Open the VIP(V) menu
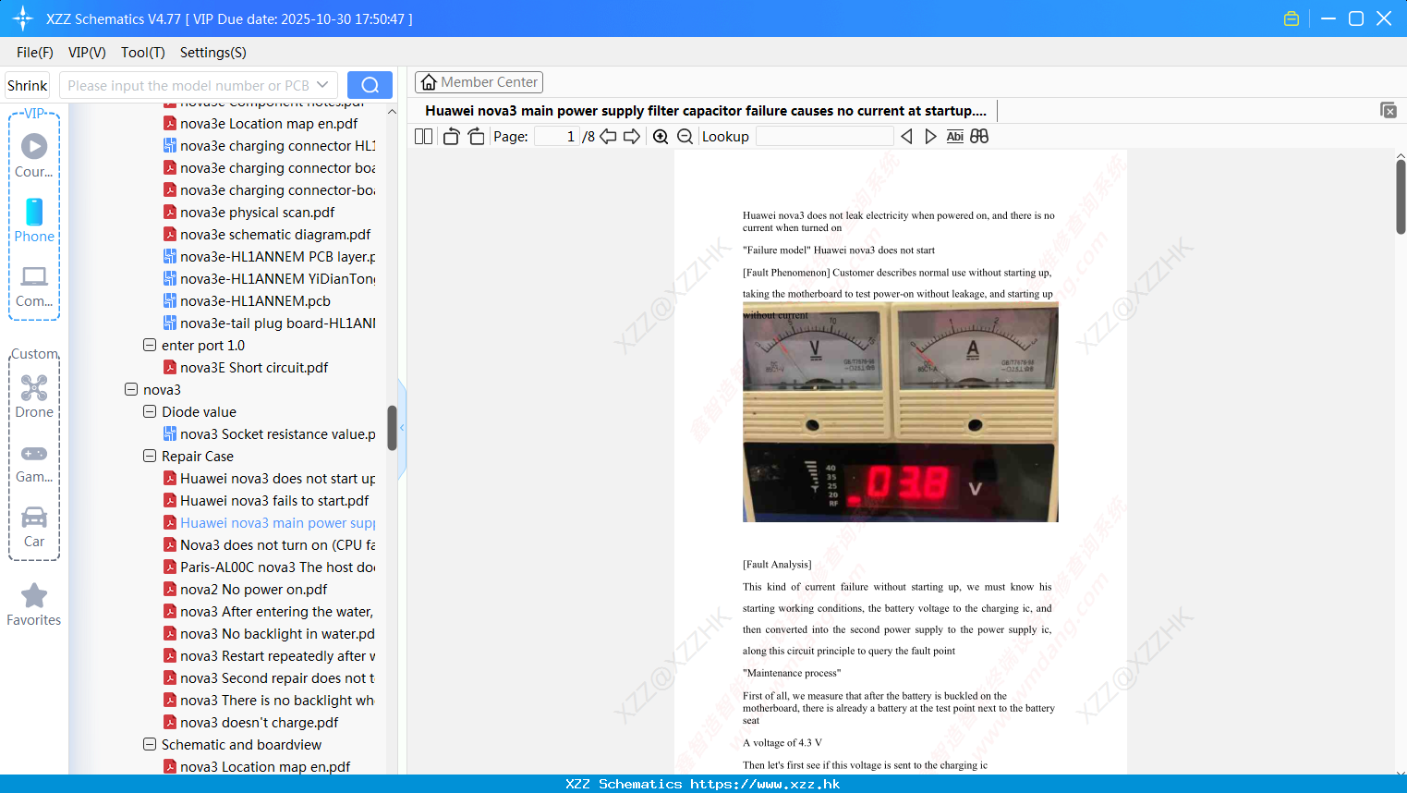The width and height of the screenshot is (1407, 793). [87, 53]
